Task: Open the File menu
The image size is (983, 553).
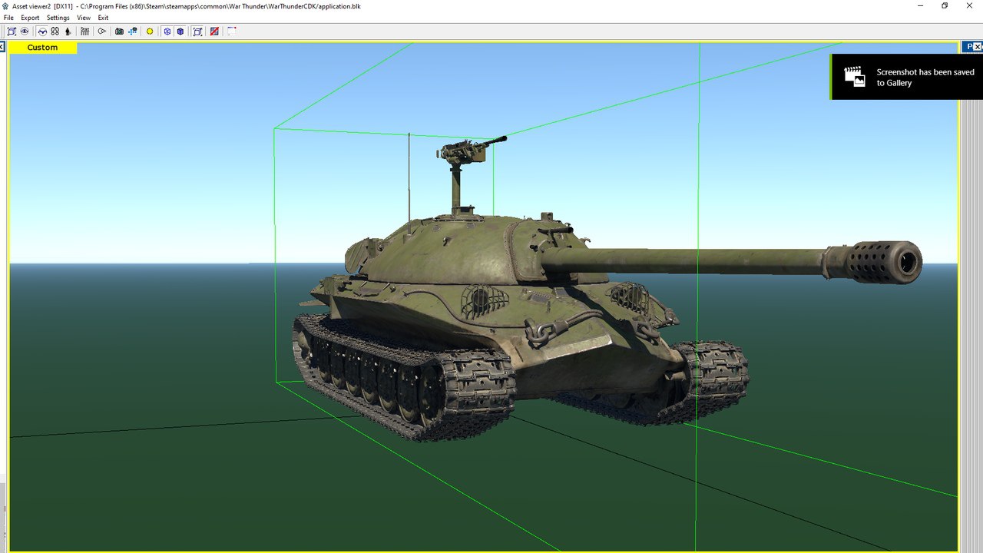Action: 8,18
